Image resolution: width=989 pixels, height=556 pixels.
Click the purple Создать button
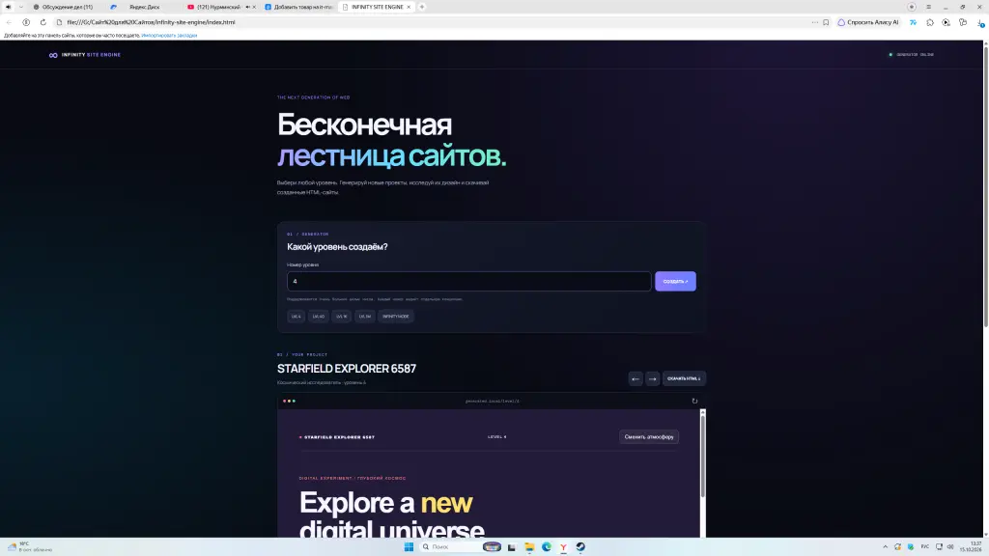pos(675,281)
